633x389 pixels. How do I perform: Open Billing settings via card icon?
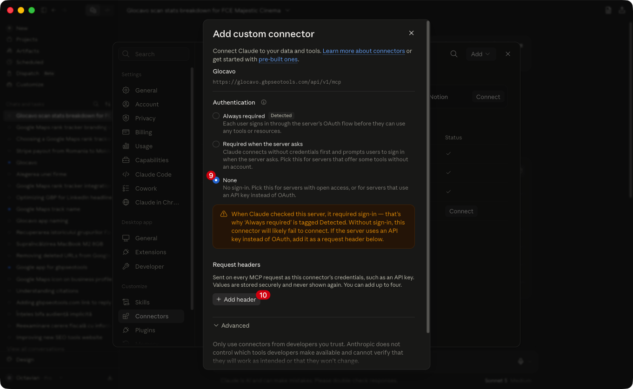pos(126,132)
